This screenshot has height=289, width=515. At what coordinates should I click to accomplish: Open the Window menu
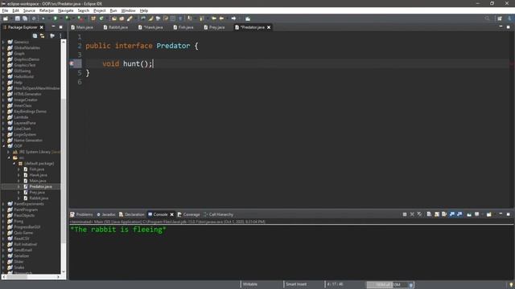coord(128,10)
